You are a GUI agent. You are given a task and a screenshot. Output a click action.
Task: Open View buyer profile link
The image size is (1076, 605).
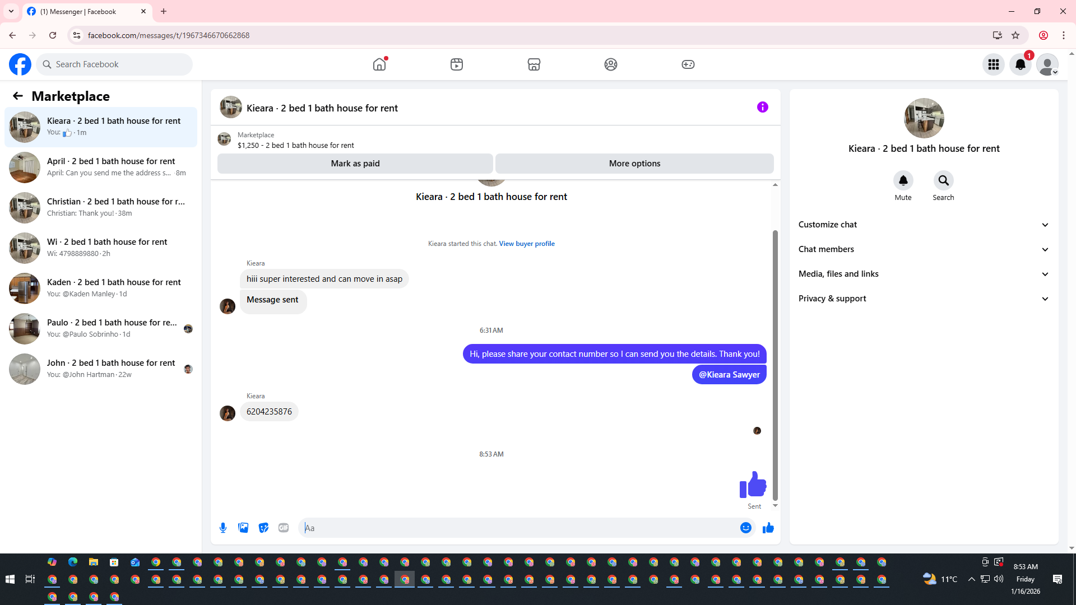click(x=526, y=244)
